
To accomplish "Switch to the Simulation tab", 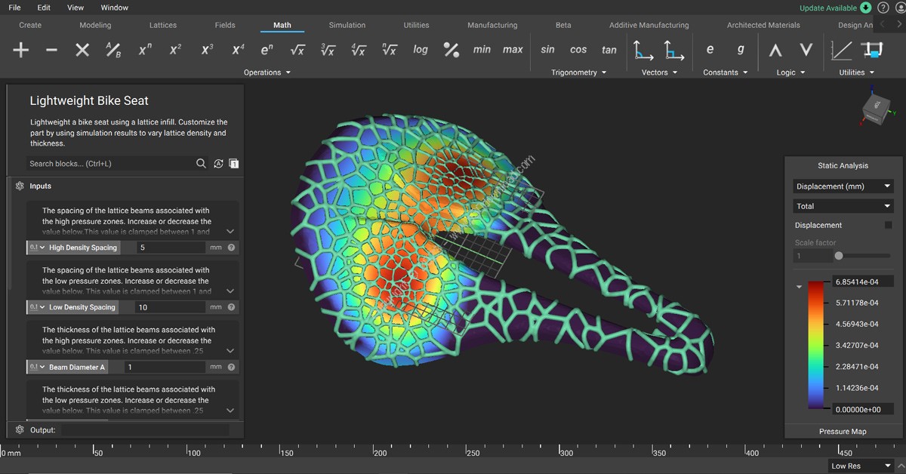I will 347,25.
